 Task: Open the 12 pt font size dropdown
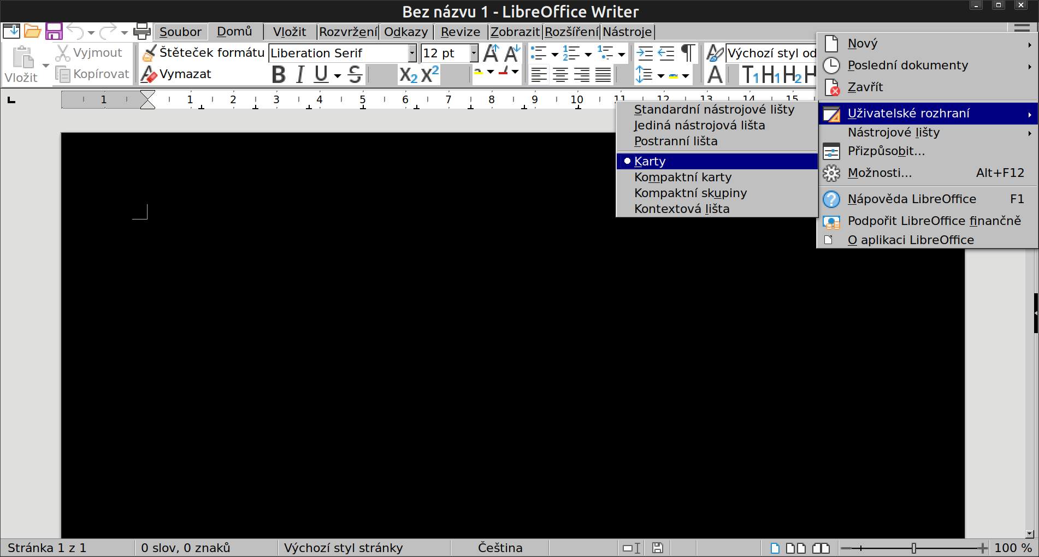coord(474,53)
